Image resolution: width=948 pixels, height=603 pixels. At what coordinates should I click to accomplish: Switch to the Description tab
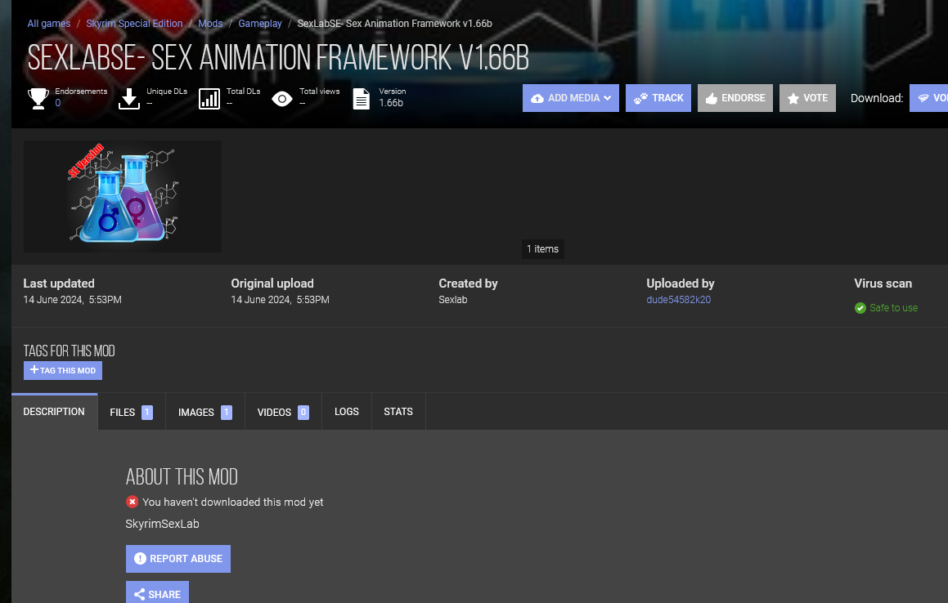click(54, 412)
